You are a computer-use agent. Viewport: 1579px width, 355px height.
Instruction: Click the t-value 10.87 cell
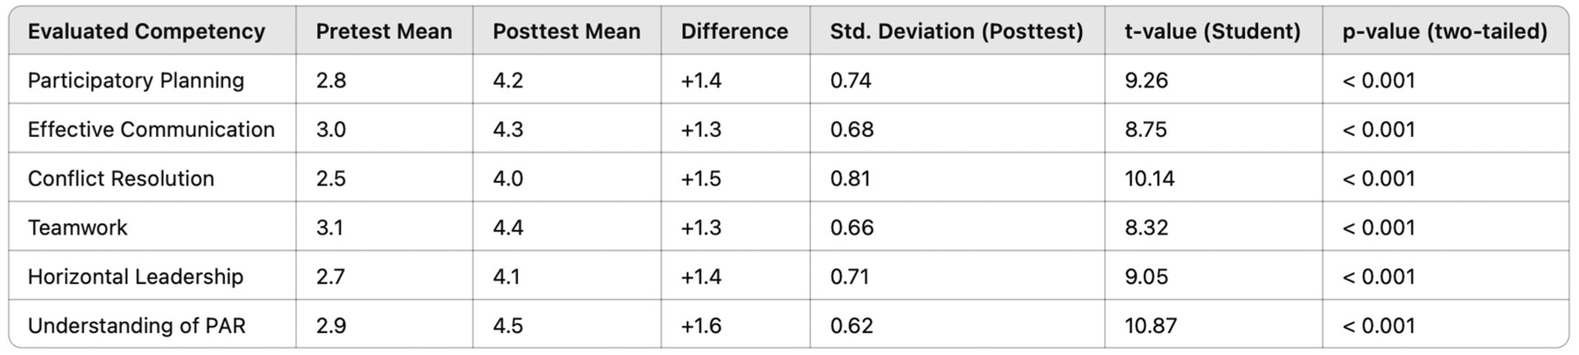1151,325
